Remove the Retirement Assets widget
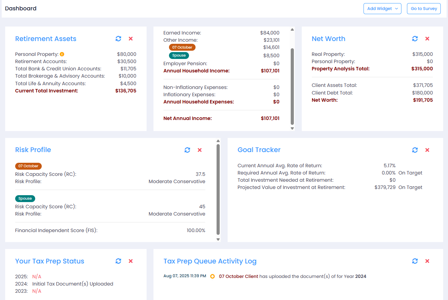This screenshot has height=300, width=448. pos(130,39)
